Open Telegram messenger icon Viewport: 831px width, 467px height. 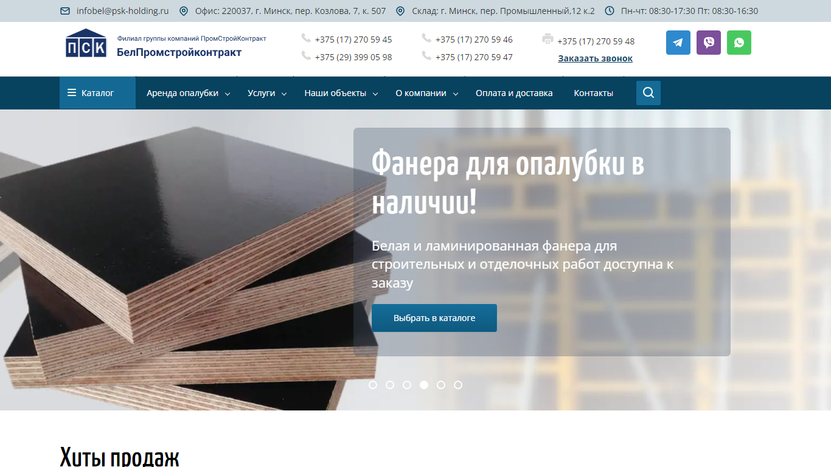[x=678, y=43]
